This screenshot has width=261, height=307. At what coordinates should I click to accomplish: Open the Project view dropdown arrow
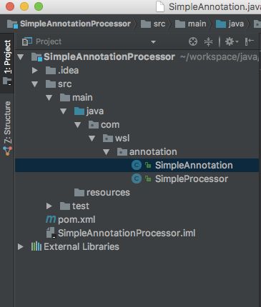153,42
